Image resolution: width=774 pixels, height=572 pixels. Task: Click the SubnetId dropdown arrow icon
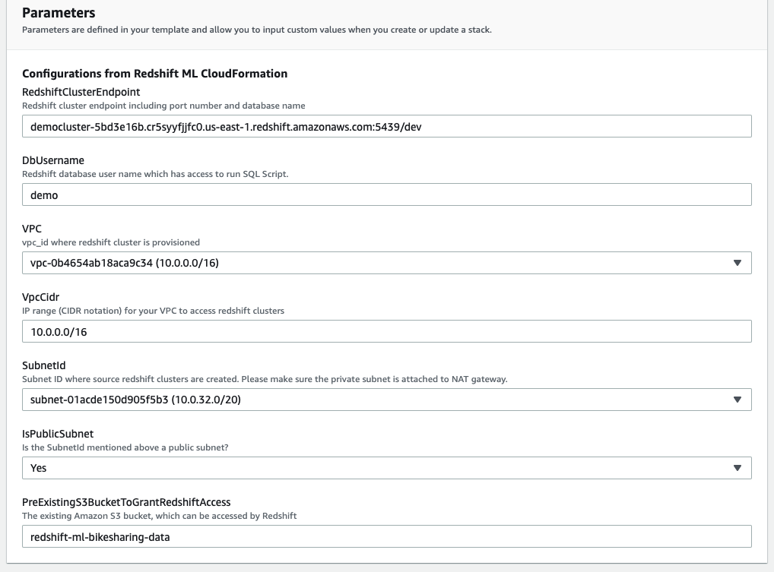click(x=737, y=400)
